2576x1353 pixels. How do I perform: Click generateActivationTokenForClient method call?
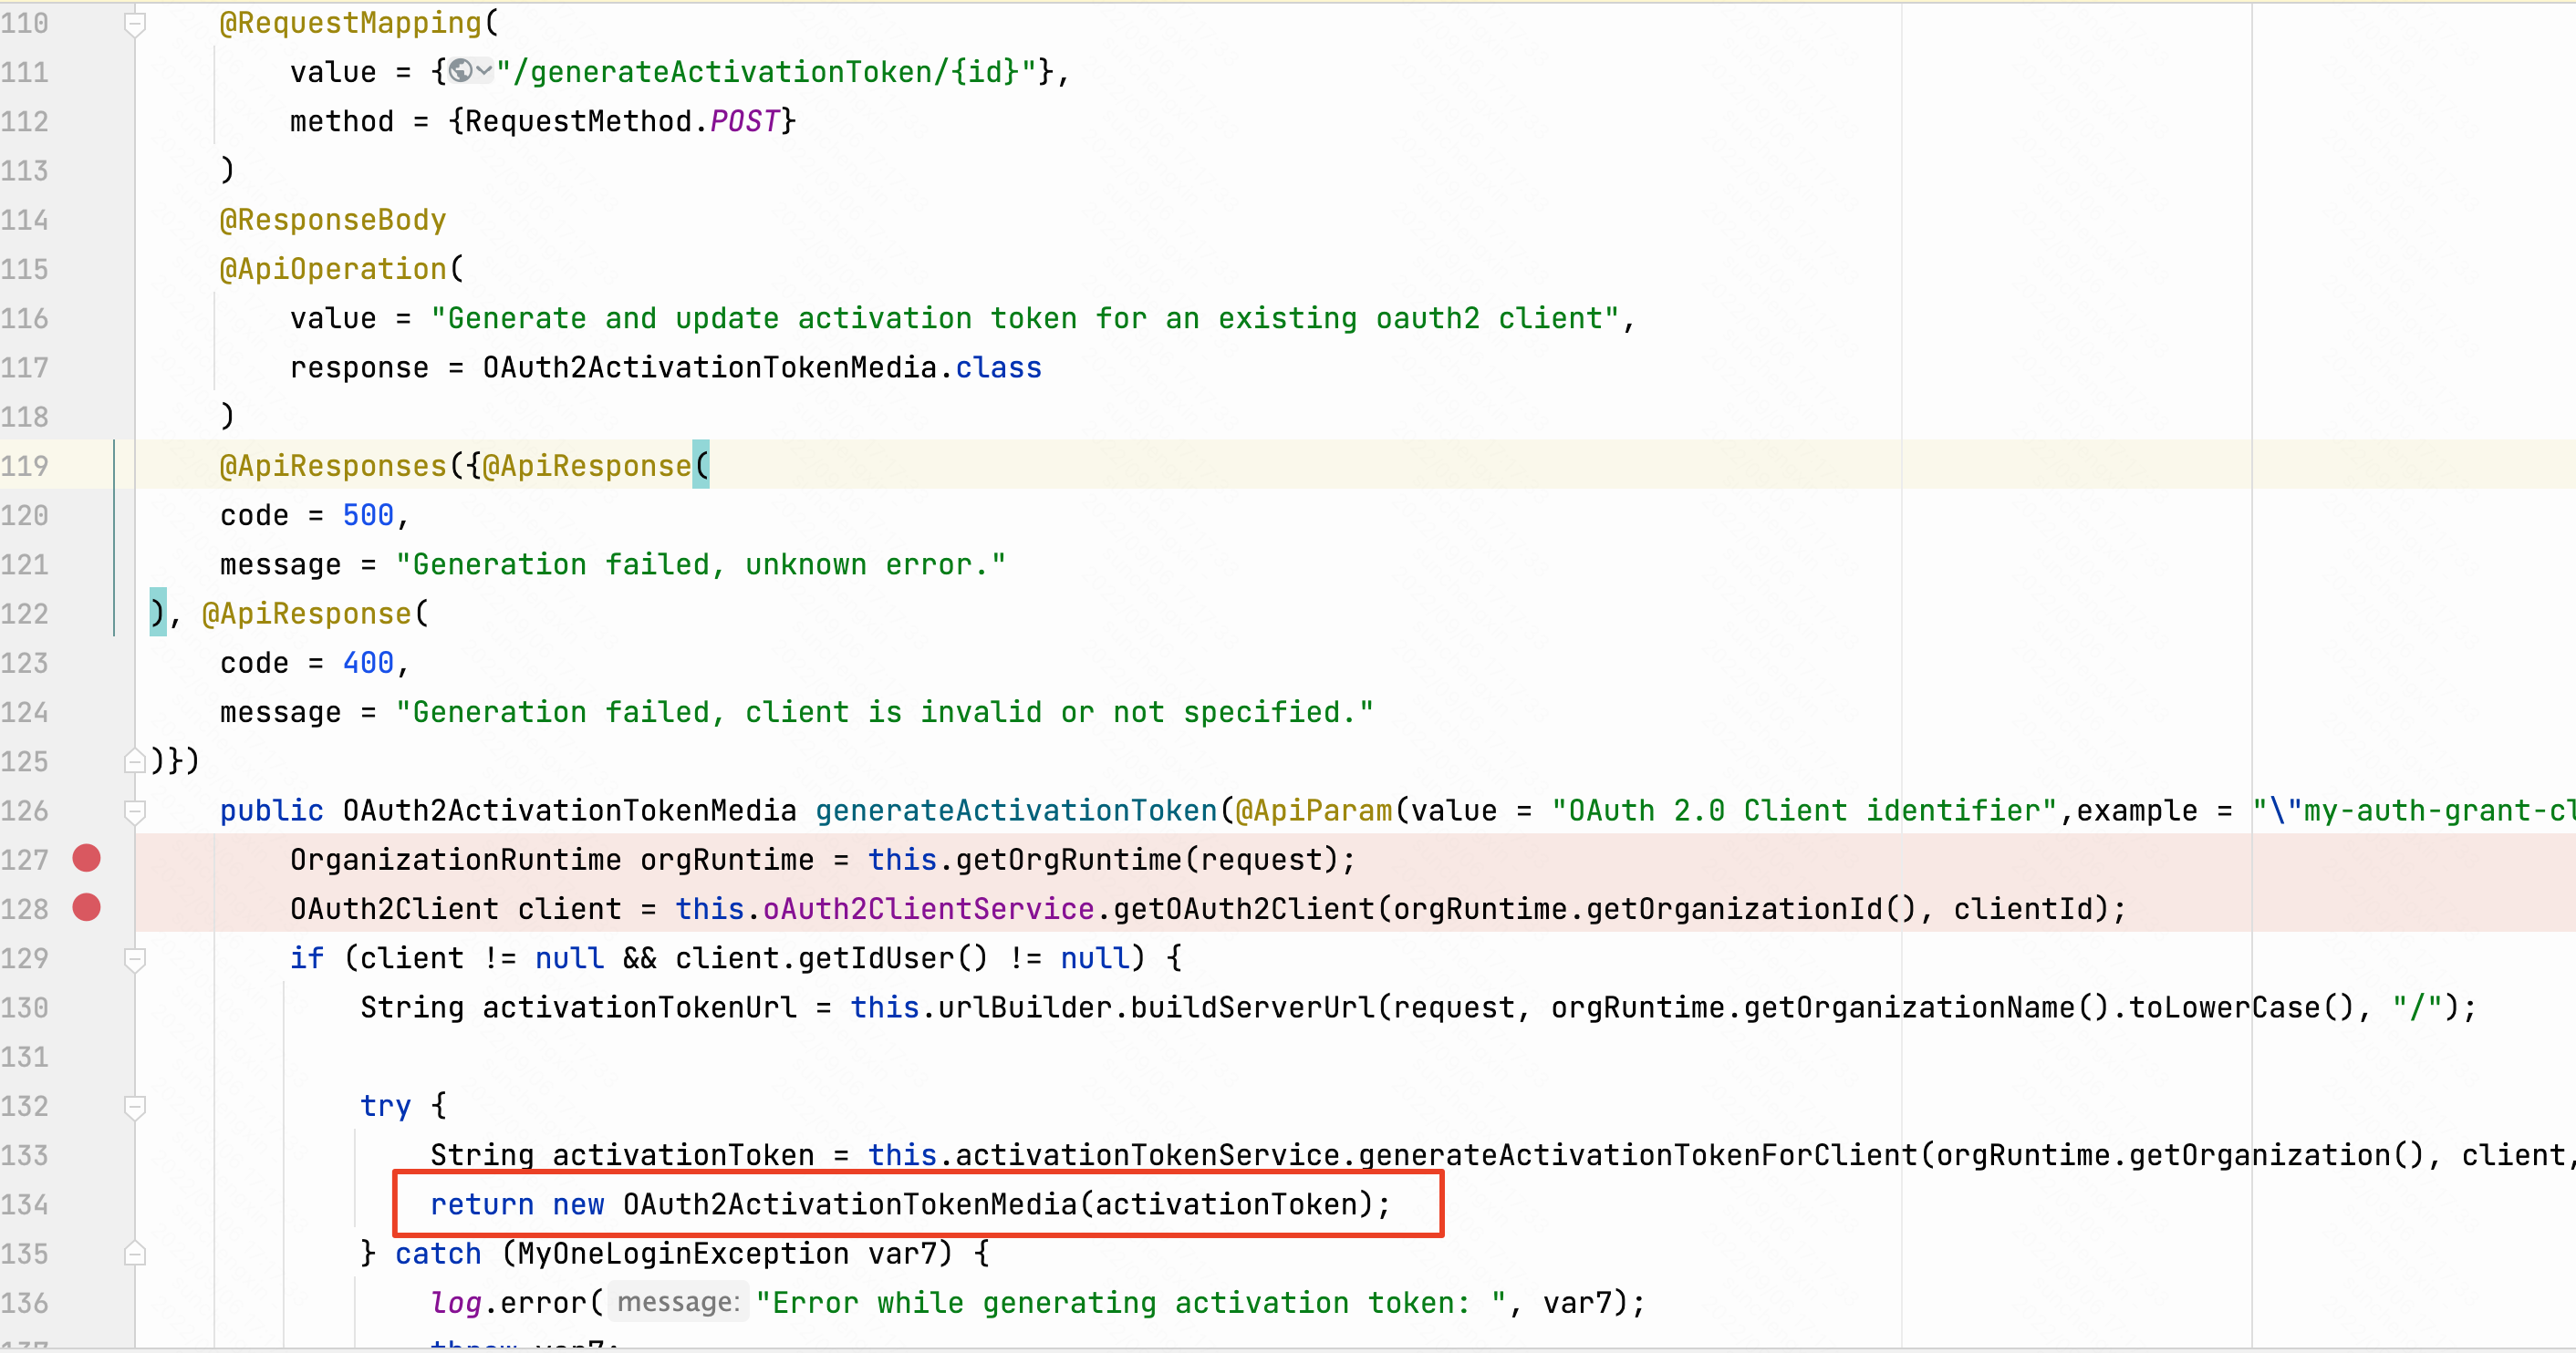pyautogui.click(x=1637, y=1155)
